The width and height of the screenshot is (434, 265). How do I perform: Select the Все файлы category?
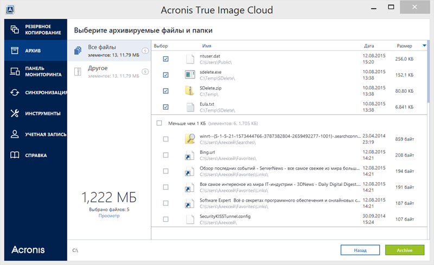[109, 50]
